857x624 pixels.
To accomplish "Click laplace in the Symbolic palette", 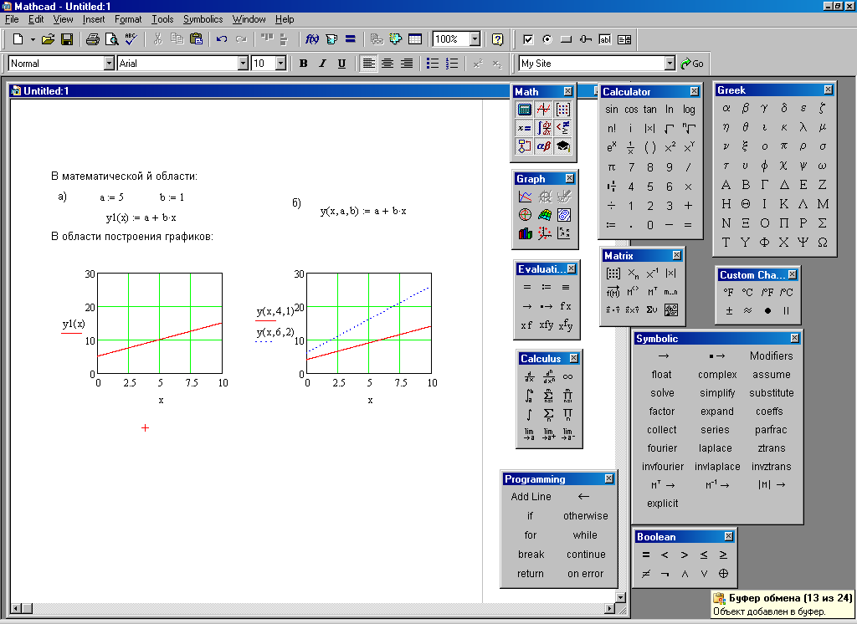I will click(x=715, y=448).
